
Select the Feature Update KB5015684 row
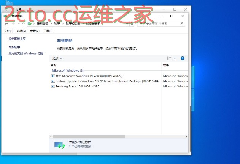coord(119,81)
